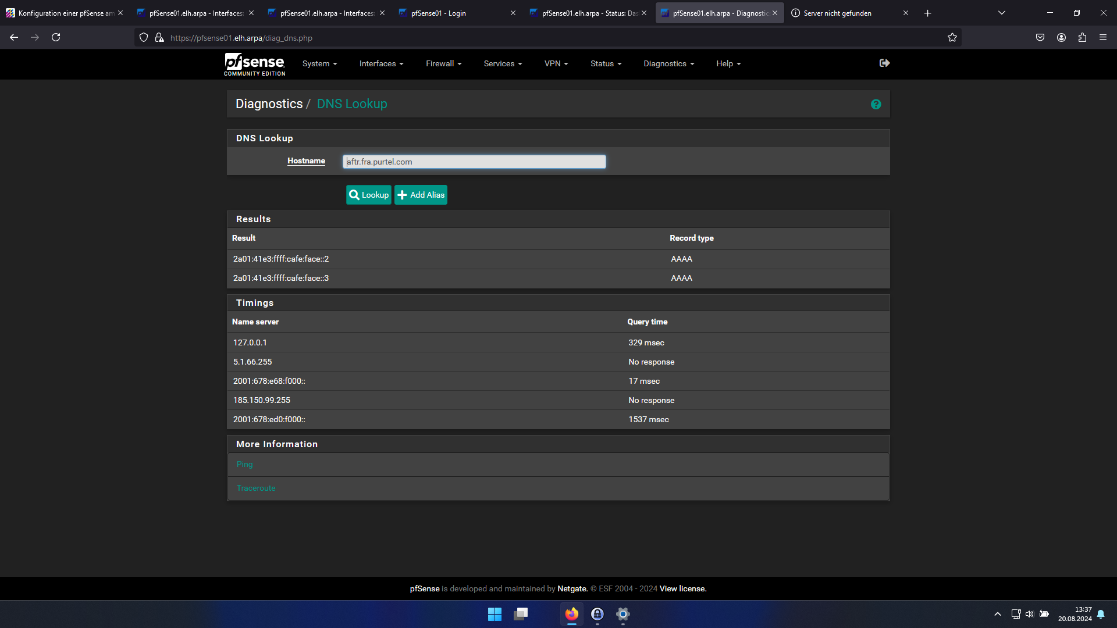Open the notifications bell icon
Image resolution: width=1117 pixels, height=628 pixels.
1101,614
